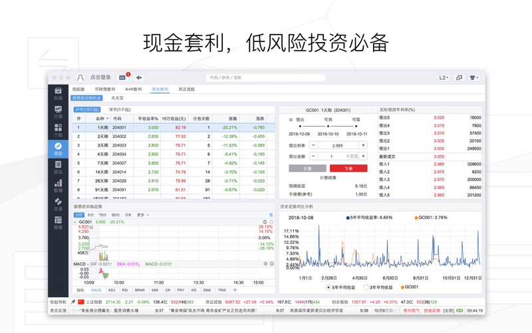Image resolution: width=532 pixels, height=333 pixels.
Task: Switch to 天天宝 sub-tab
Action: (118, 98)
